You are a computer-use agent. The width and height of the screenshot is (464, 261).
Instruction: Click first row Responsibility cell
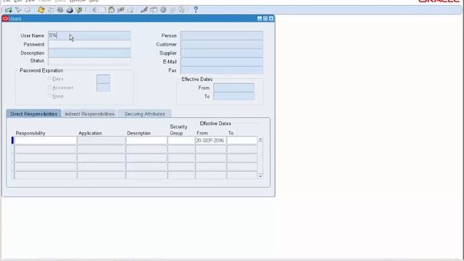click(x=46, y=140)
